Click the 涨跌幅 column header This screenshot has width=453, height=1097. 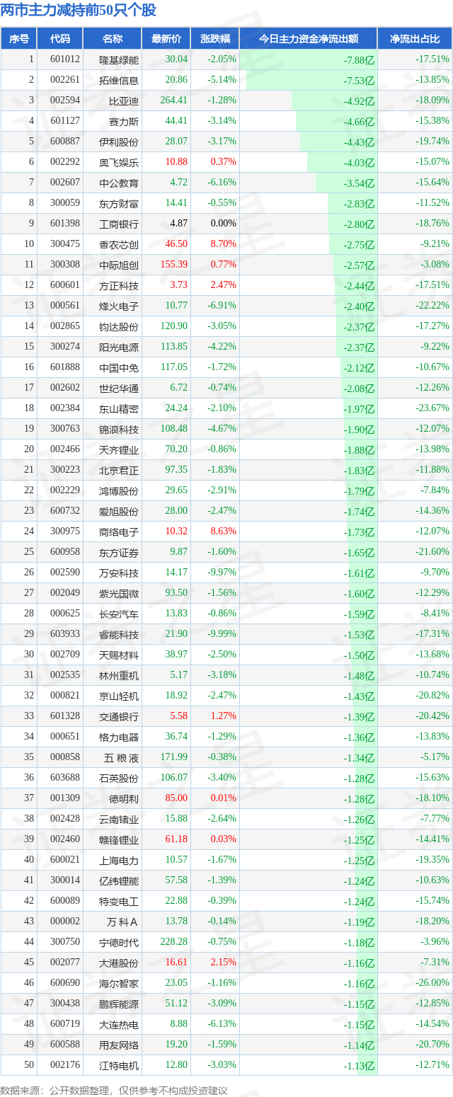[x=214, y=39]
